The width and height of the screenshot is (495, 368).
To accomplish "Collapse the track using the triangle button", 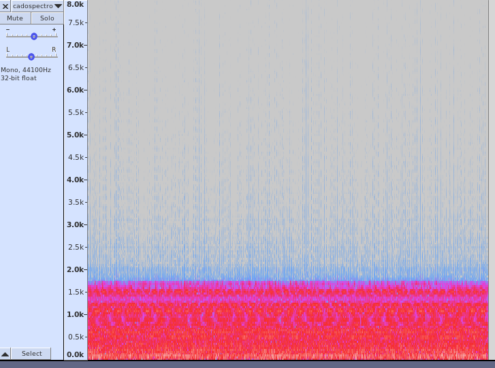I will coord(5,354).
